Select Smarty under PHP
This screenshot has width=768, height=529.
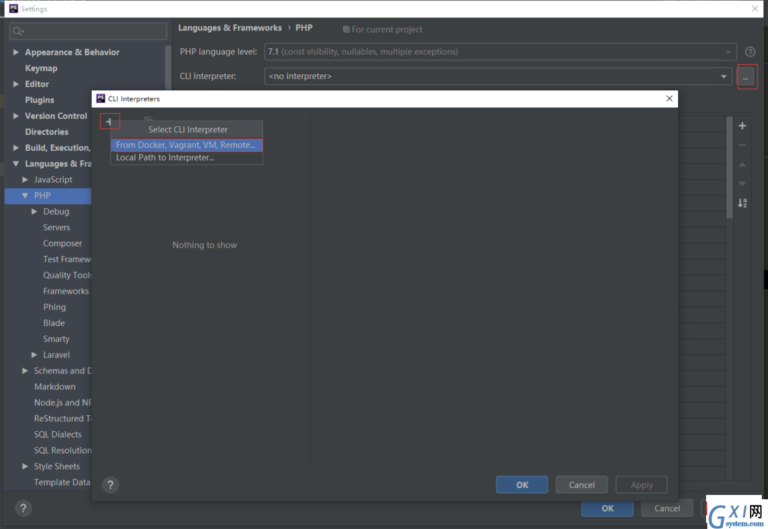click(x=56, y=339)
